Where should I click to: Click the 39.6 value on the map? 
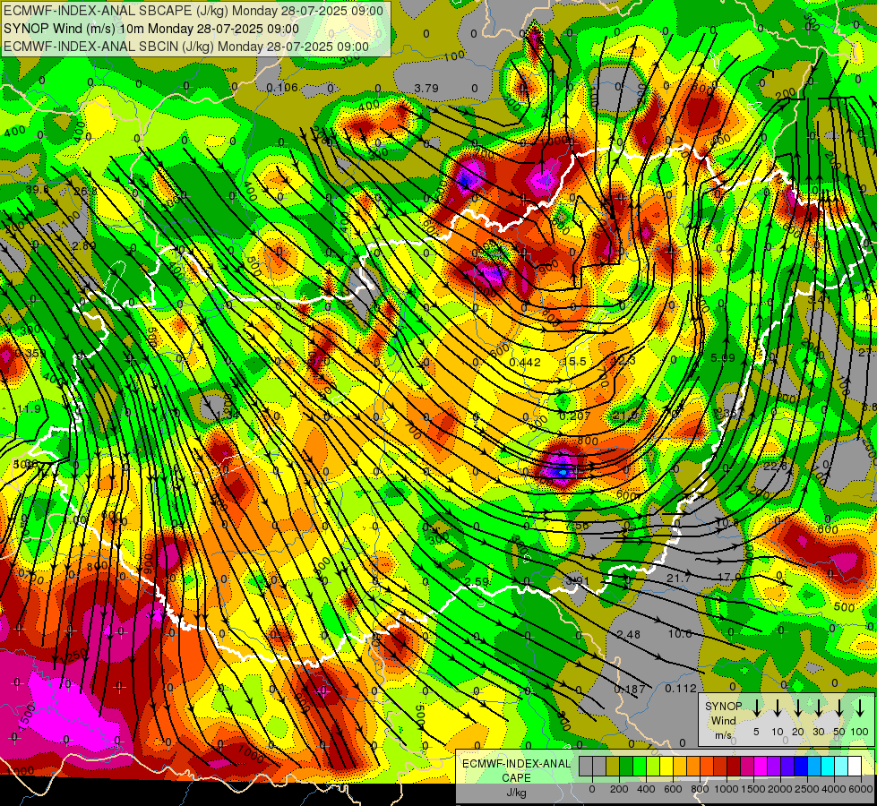coord(38,190)
